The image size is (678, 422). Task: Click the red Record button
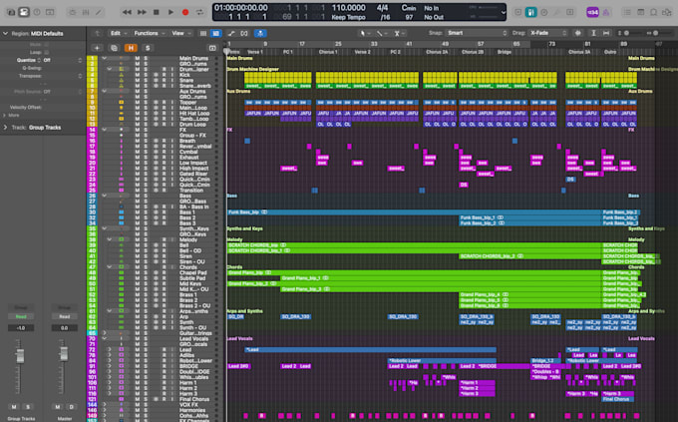point(185,12)
